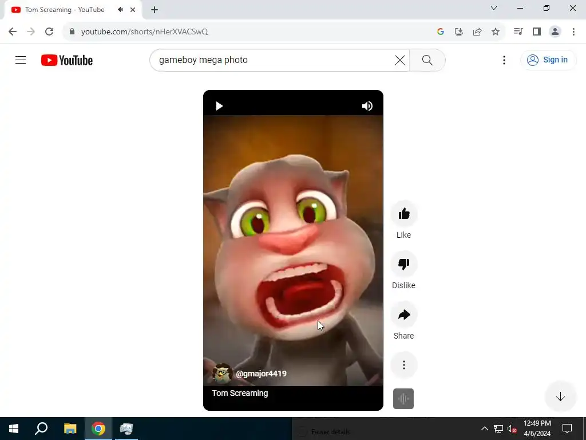Mute tab via audio indicator
This screenshot has height=440, width=586.
(120, 10)
